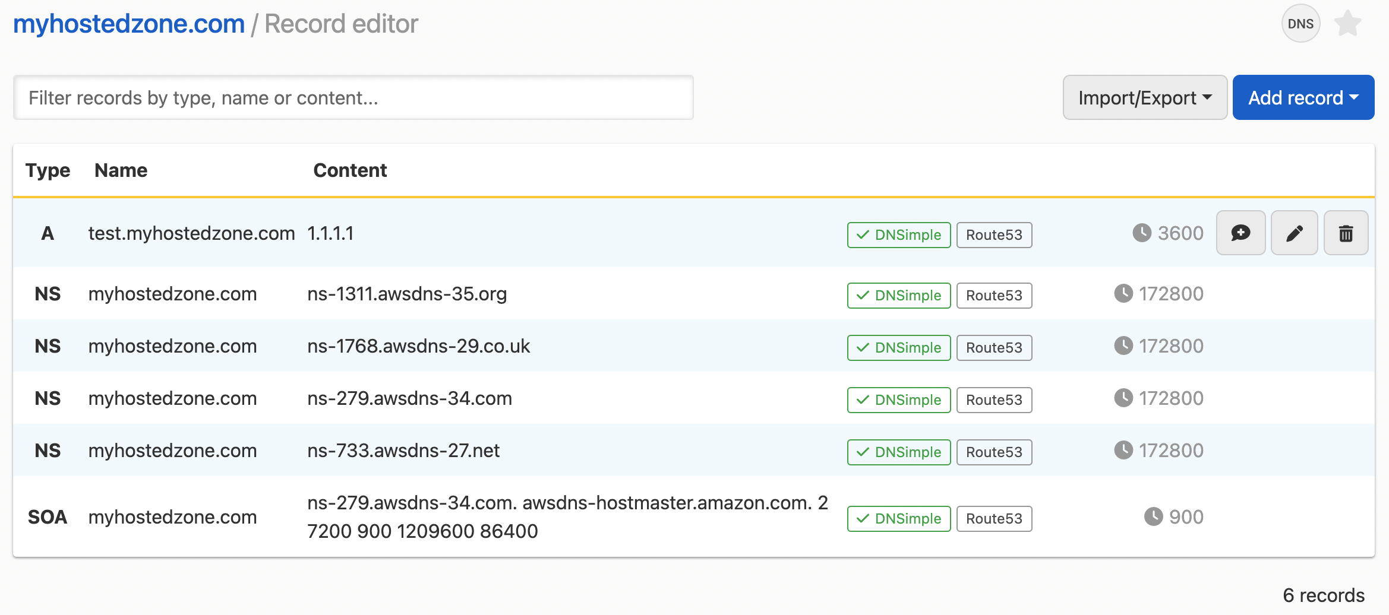1389x615 pixels.
Task: Click the myhostedzone.com breadcrumb link
Action: click(129, 24)
